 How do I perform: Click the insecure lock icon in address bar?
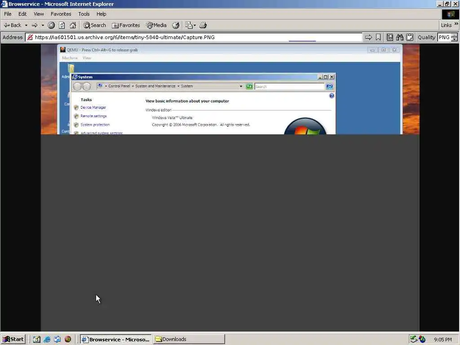pos(30,37)
